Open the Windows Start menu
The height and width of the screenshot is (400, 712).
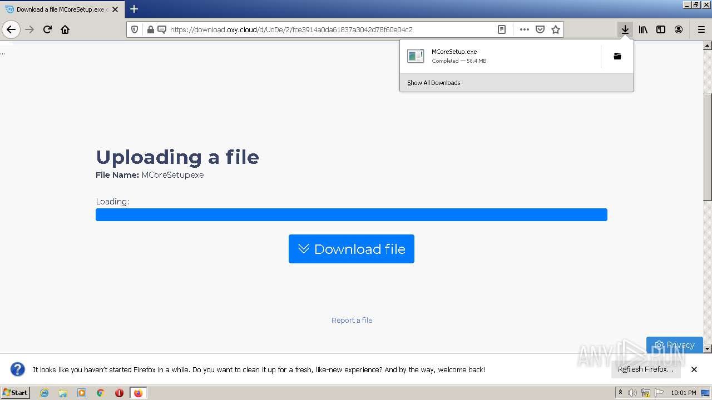(15, 392)
